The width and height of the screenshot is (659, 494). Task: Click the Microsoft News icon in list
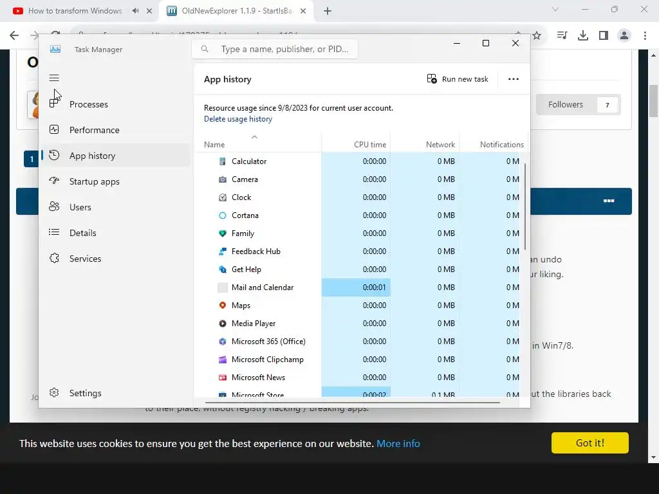[x=222, y=378]
